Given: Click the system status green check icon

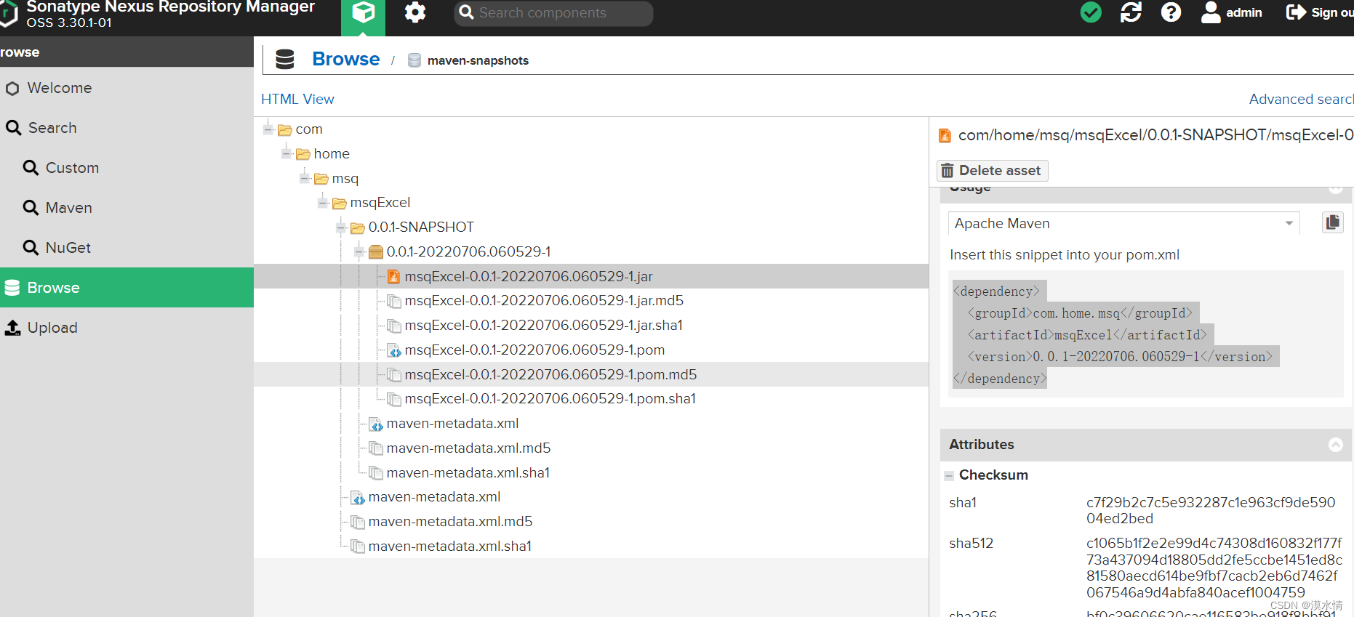Looking at the screenshot, I should [1091, 12].
